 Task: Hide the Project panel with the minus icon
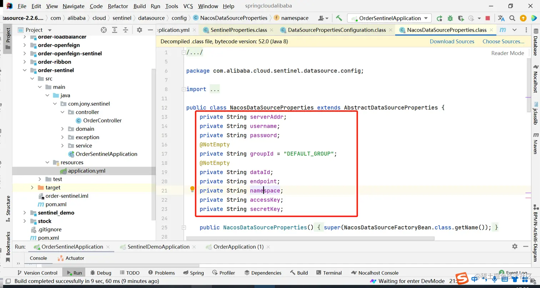[x=150, y=30]
